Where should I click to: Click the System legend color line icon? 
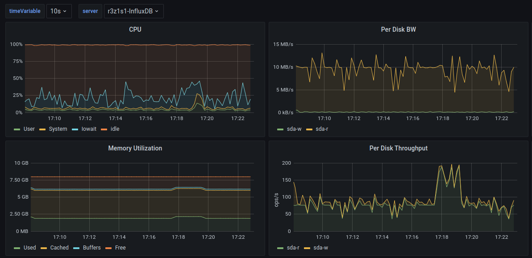43,129
